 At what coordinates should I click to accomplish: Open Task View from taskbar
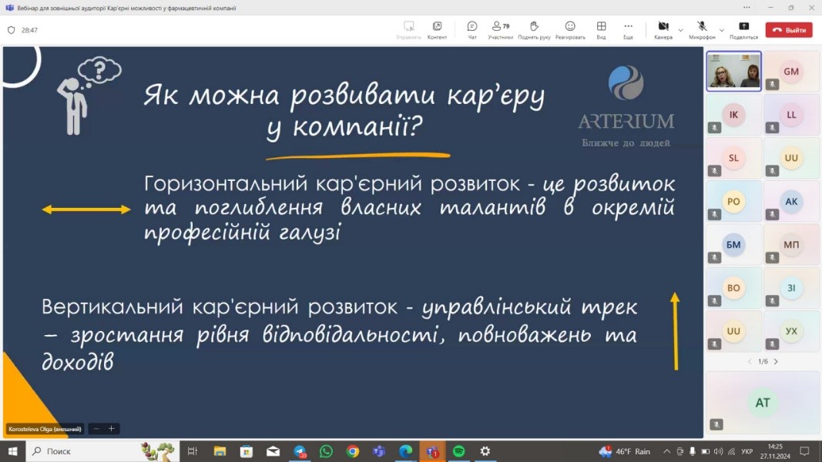[193, 451]
